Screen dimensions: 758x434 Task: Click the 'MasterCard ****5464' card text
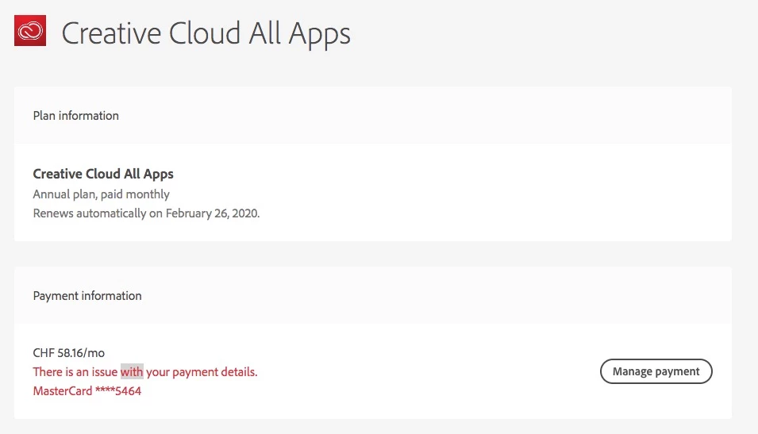click(87, 391)
